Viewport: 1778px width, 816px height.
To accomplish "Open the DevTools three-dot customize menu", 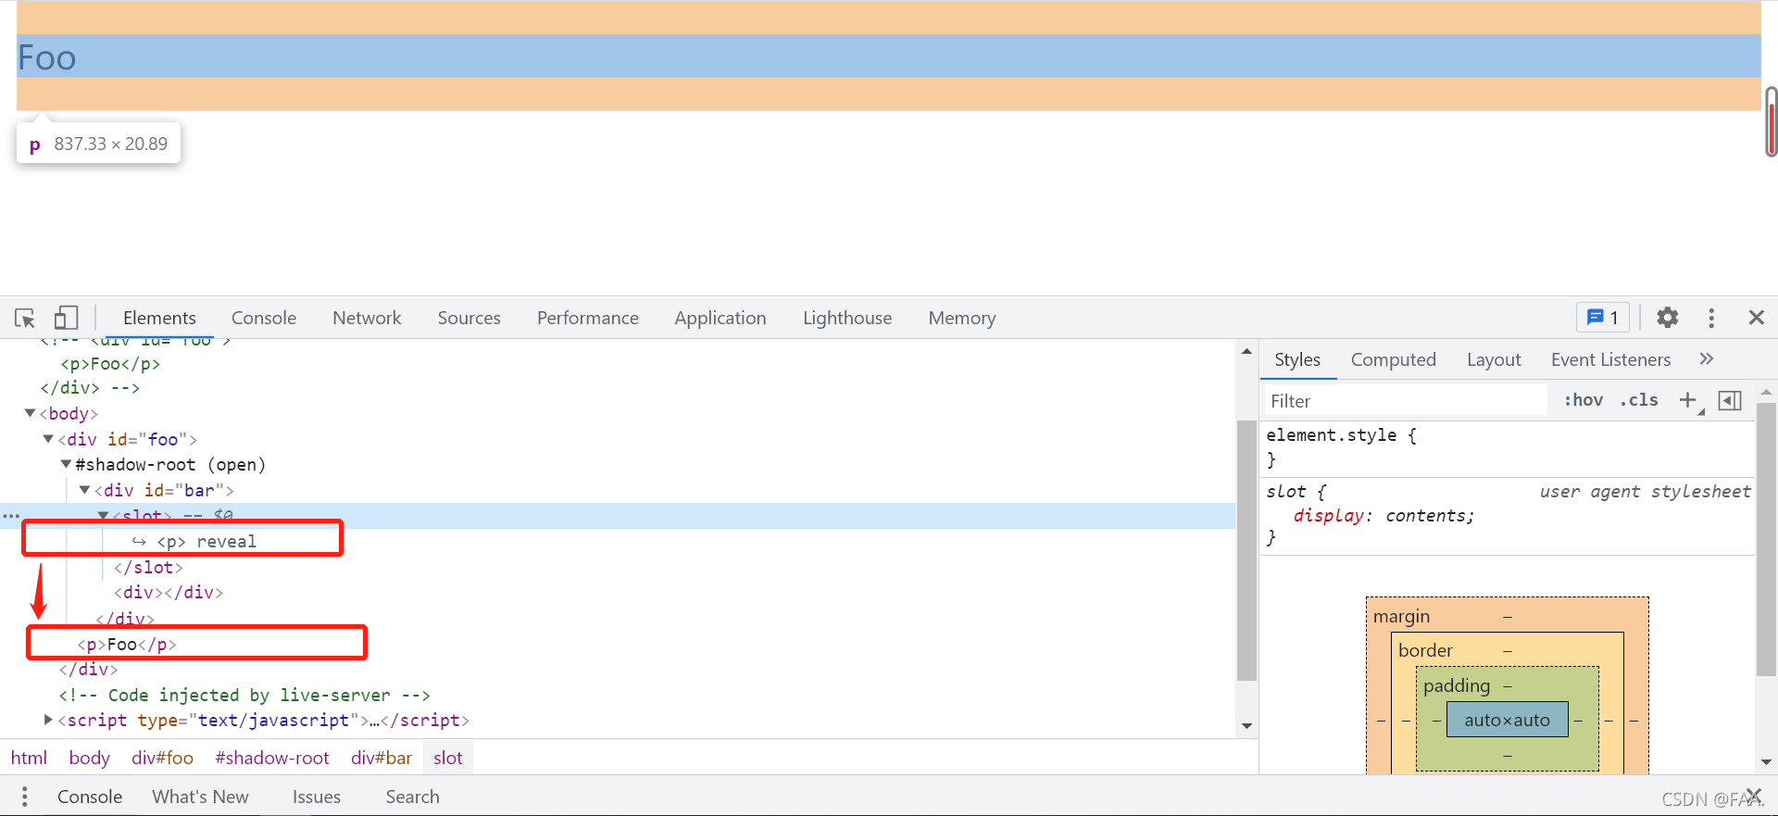I will tap(1711, 318).
